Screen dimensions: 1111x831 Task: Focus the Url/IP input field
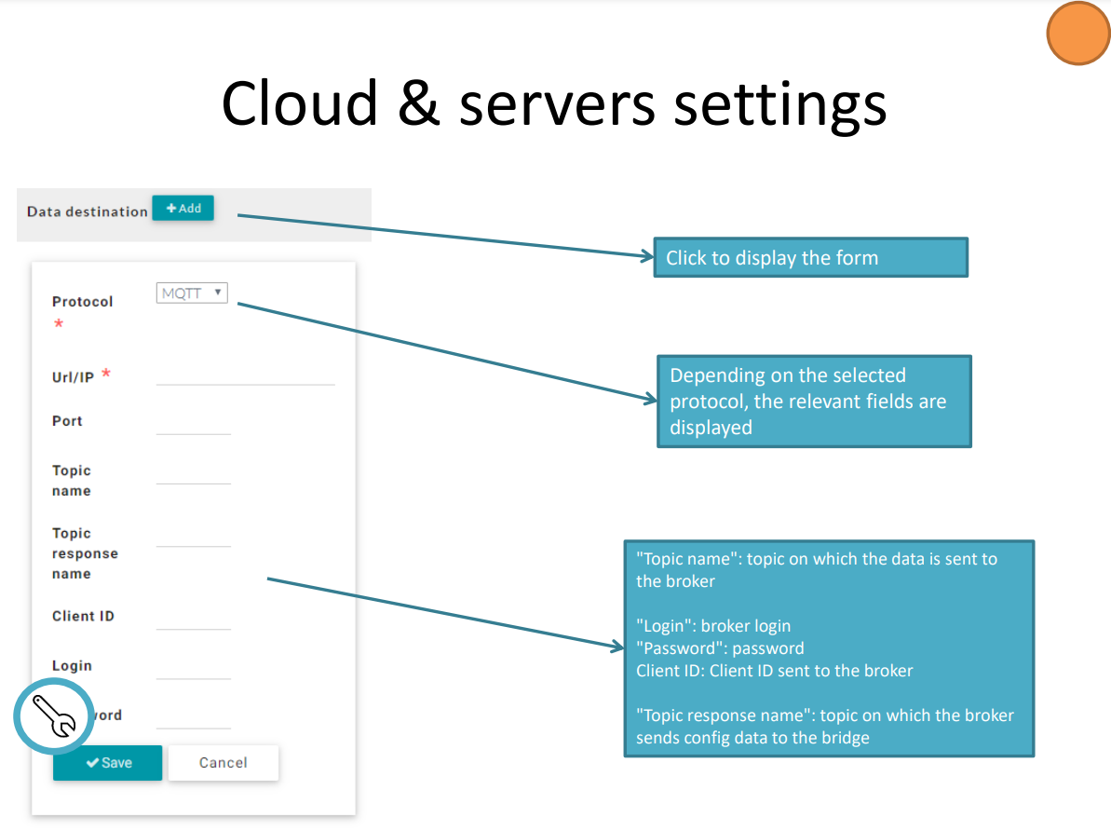(x=245, y=374)
